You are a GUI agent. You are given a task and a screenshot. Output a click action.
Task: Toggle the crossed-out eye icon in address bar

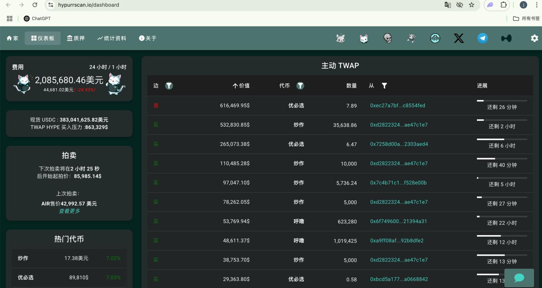460,5
